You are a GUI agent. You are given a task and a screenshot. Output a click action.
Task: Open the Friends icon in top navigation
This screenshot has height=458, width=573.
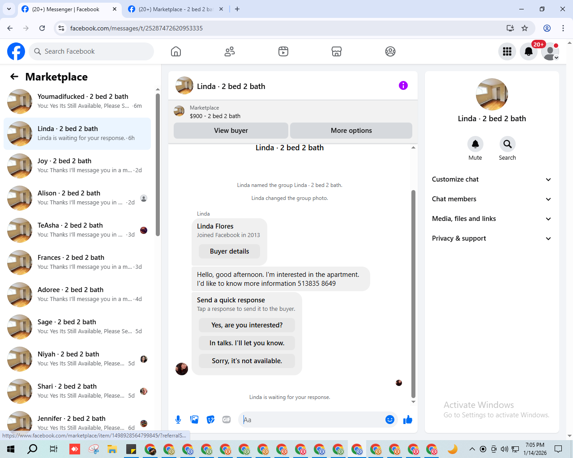coord(230,51)
